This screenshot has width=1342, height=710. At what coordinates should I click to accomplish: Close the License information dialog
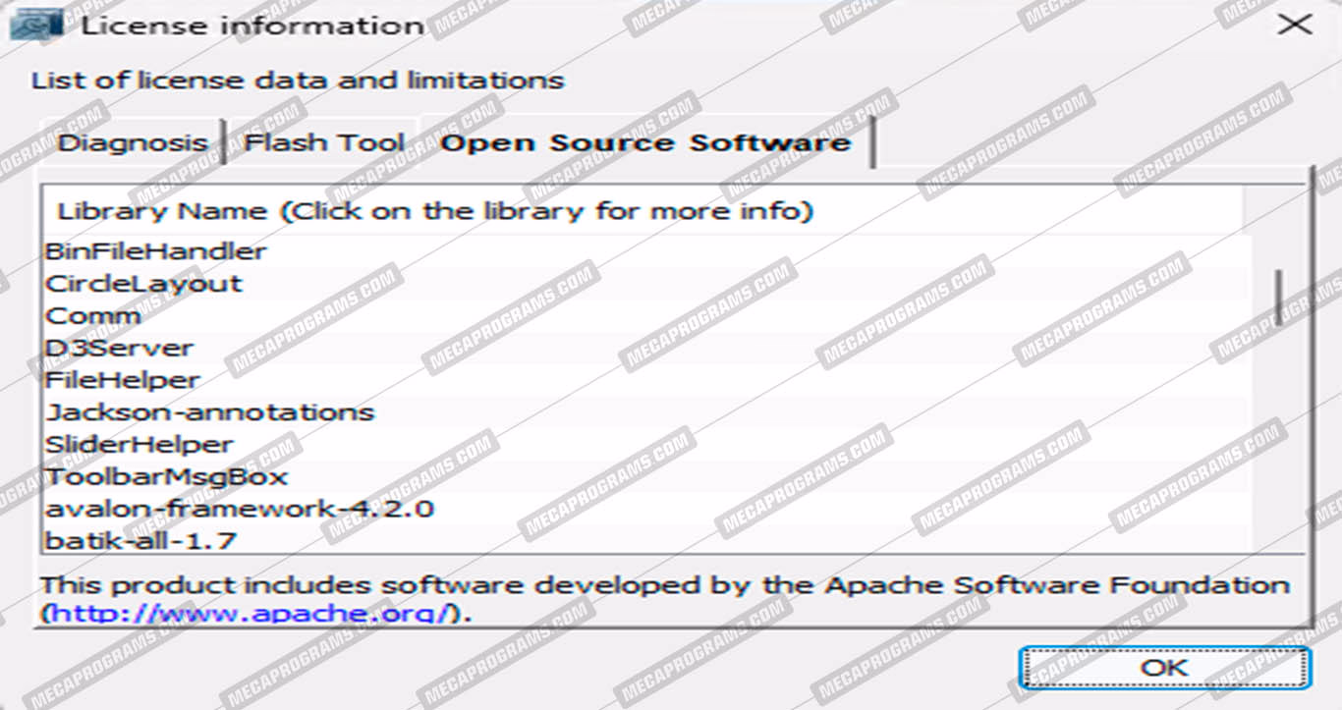(x=1294, y=26)
